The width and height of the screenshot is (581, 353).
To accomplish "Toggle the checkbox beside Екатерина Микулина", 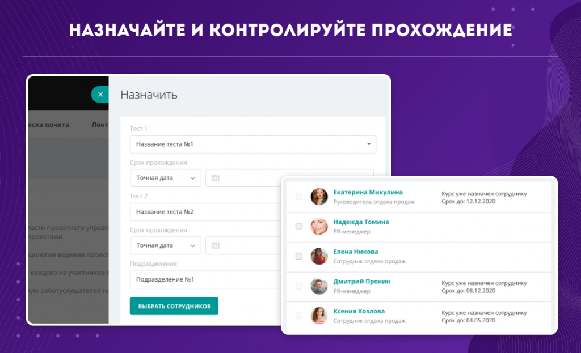I will pos(299,197).
